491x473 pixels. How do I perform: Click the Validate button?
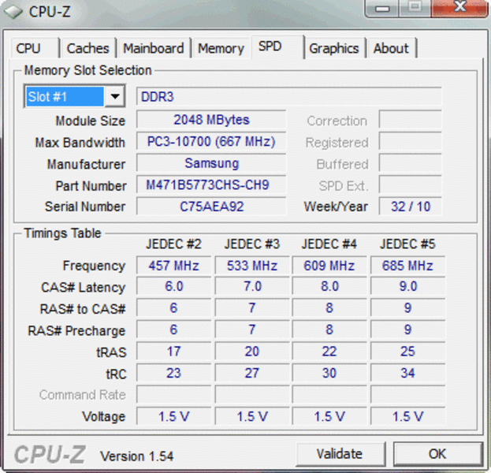pos(340,453)
